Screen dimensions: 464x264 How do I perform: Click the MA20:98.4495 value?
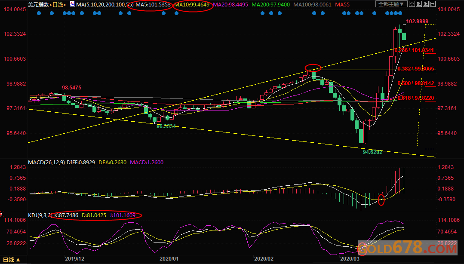[x=230, y=4]
